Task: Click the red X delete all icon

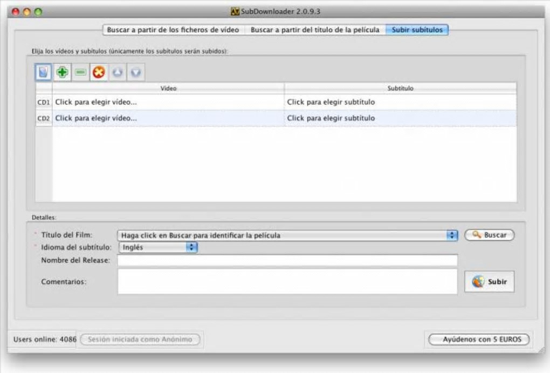Action: tap(99, 72)
